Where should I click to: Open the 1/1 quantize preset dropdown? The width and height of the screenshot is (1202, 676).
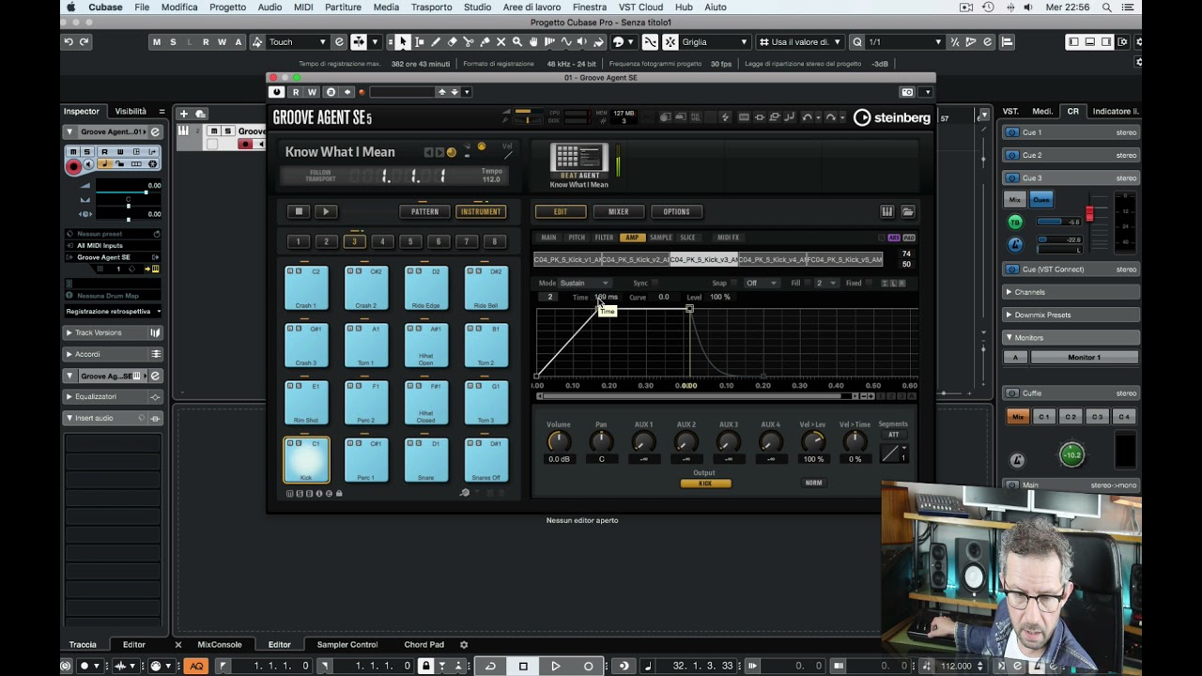pyautogui.click(x=905, y=41)
